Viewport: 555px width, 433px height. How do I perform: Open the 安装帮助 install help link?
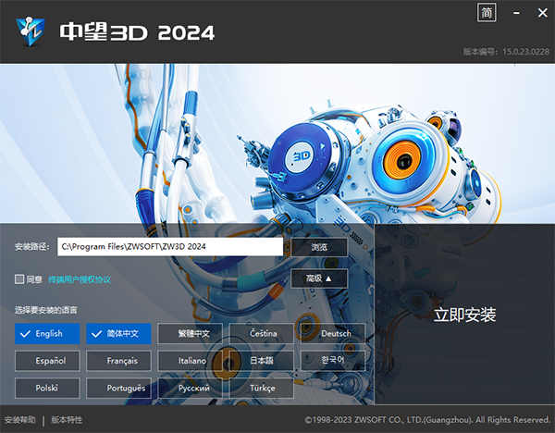(19, 420)
